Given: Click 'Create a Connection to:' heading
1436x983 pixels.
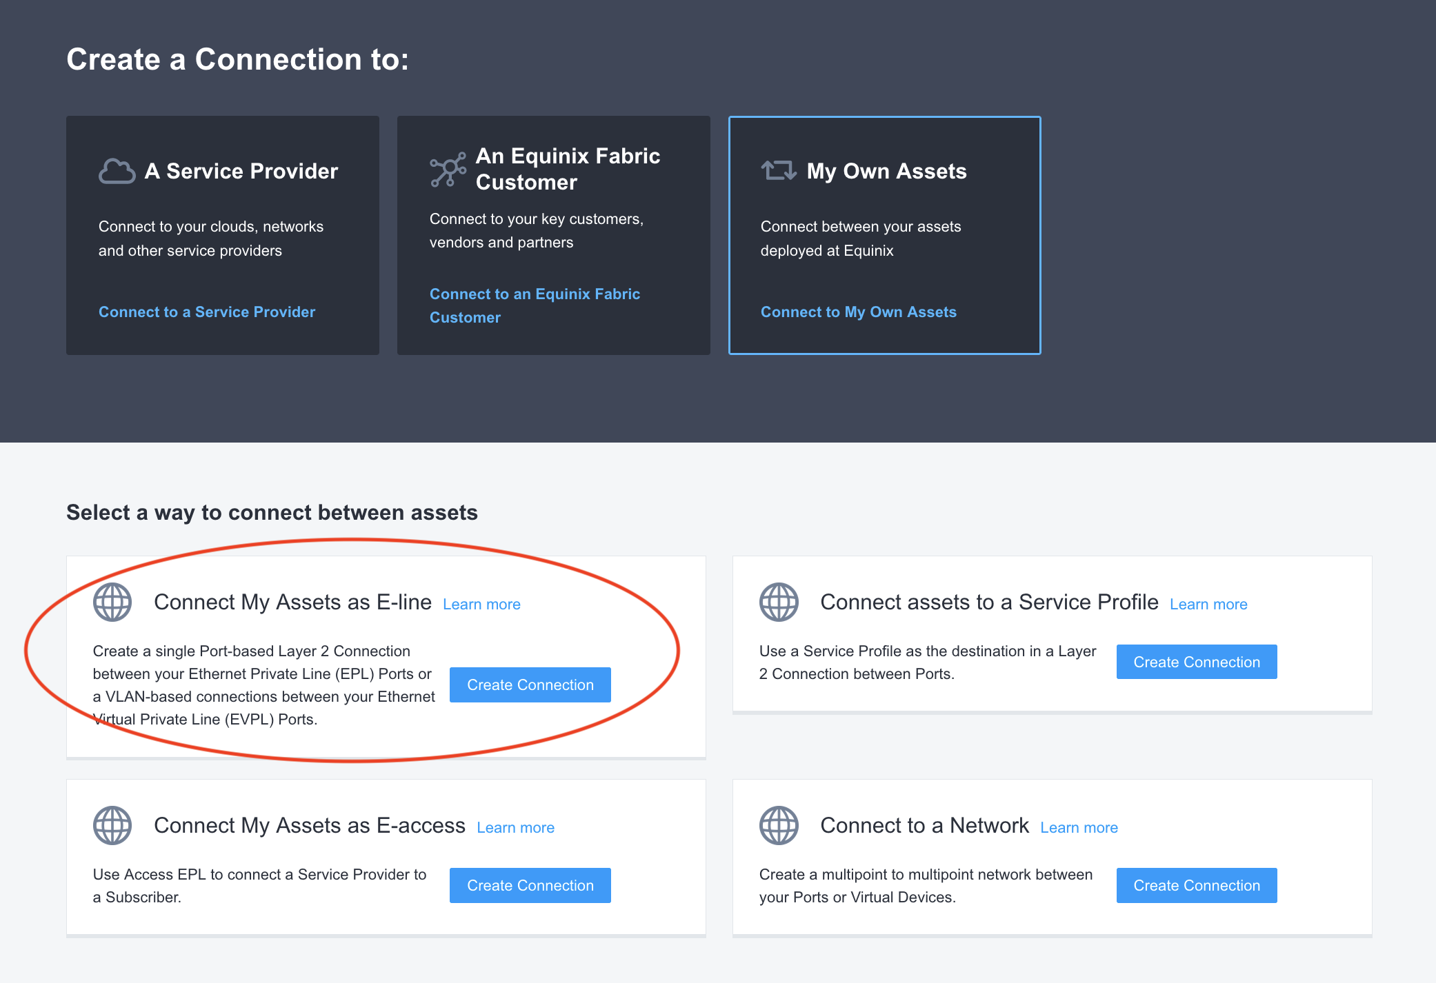Looking at the screenshot, I should click(237, 59).
